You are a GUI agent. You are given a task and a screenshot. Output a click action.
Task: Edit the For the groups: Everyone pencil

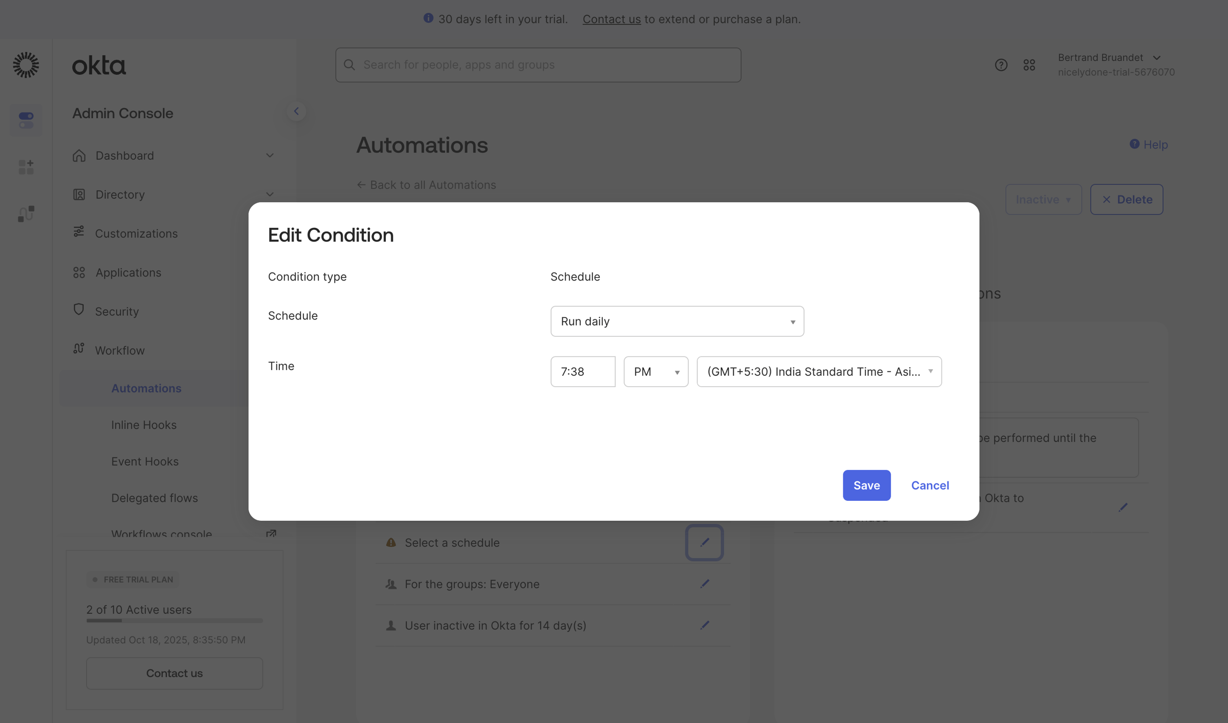705,584
